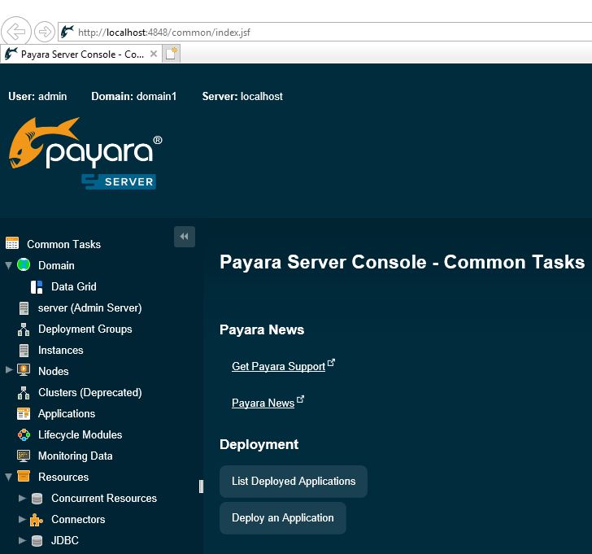592x554 pixels.
Task: Click the Resources box icon
Action: (24, 476)
